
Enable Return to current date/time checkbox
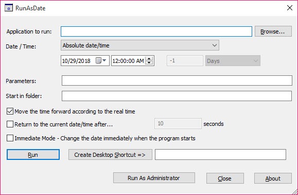(10, 124)
